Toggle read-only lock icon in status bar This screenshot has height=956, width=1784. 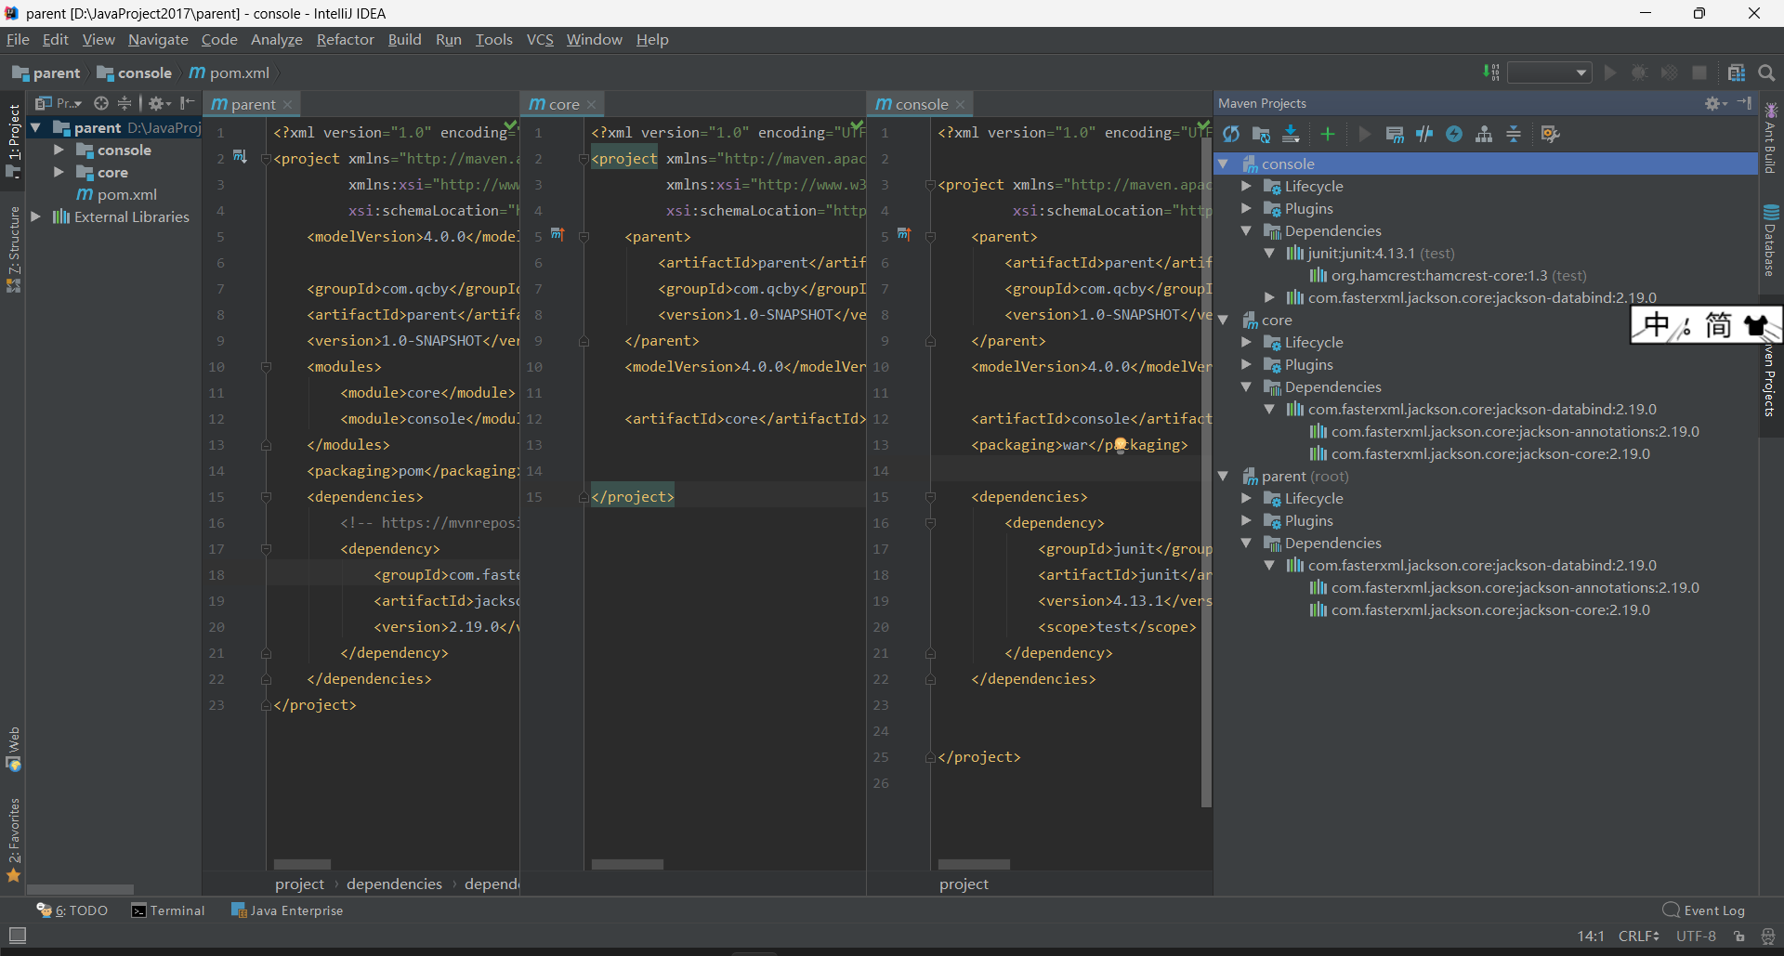tap(1739, 936)
